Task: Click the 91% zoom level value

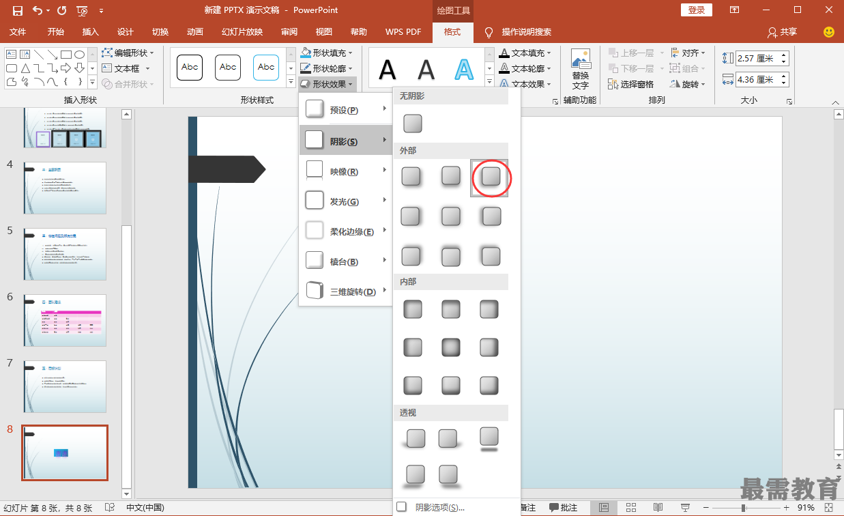Action: pos(806,508)
